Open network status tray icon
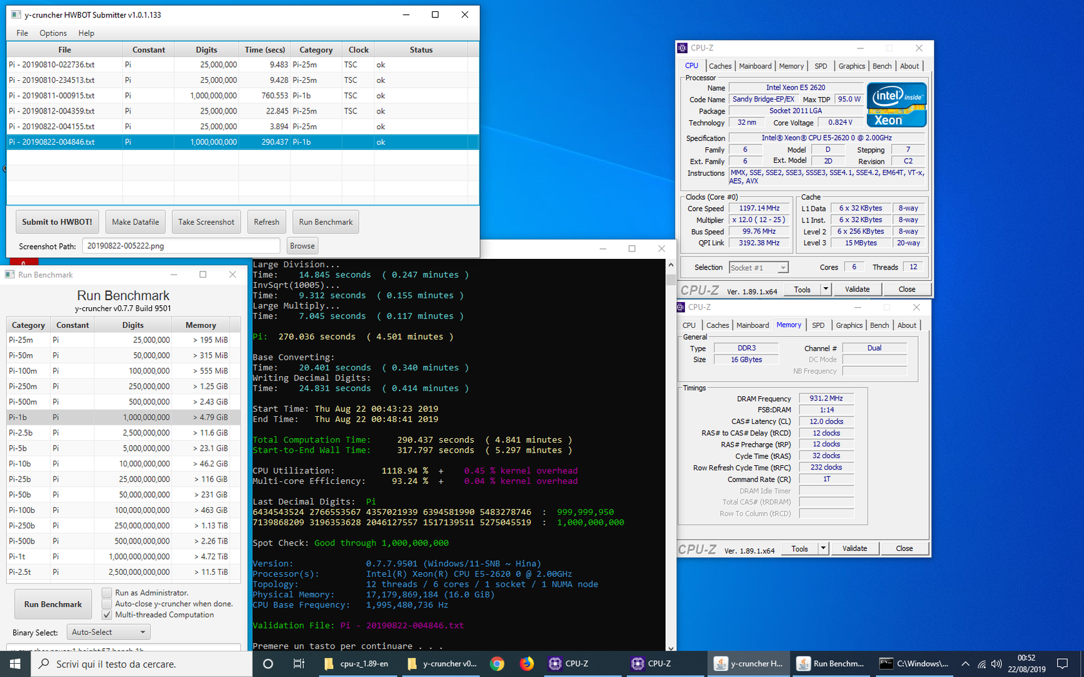The width and height of the screenshot is (1084, 677). coord(982,664)
